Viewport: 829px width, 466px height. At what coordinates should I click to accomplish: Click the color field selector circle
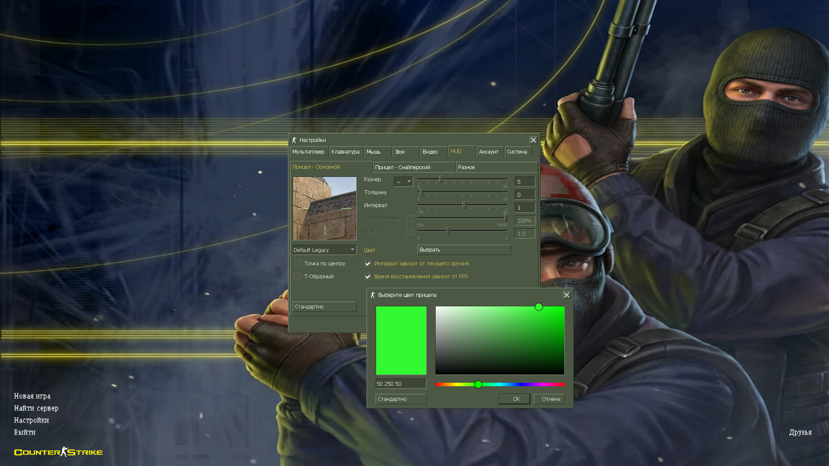pos(538,307)
